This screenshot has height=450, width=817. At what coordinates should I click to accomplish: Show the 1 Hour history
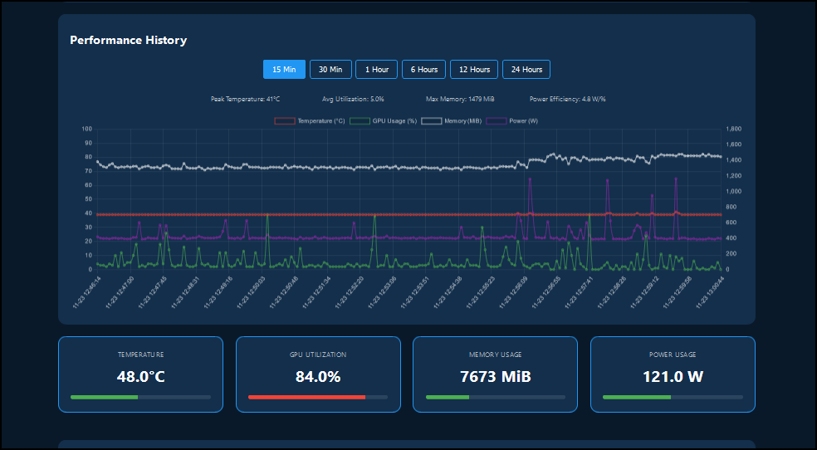click(x=376, y=69)
